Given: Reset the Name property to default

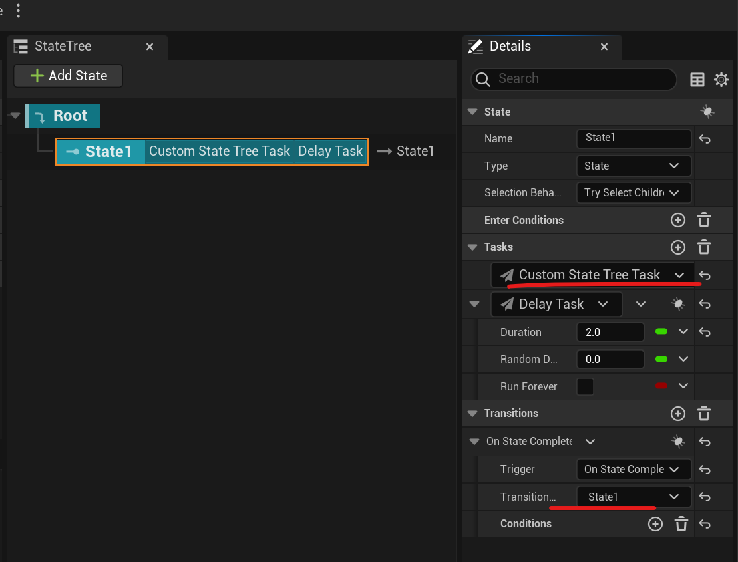Looking at the screenshot, I should pyautogui.click(x=704, y=139).
